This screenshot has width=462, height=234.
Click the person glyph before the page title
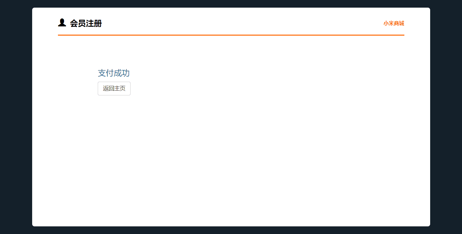62,23
